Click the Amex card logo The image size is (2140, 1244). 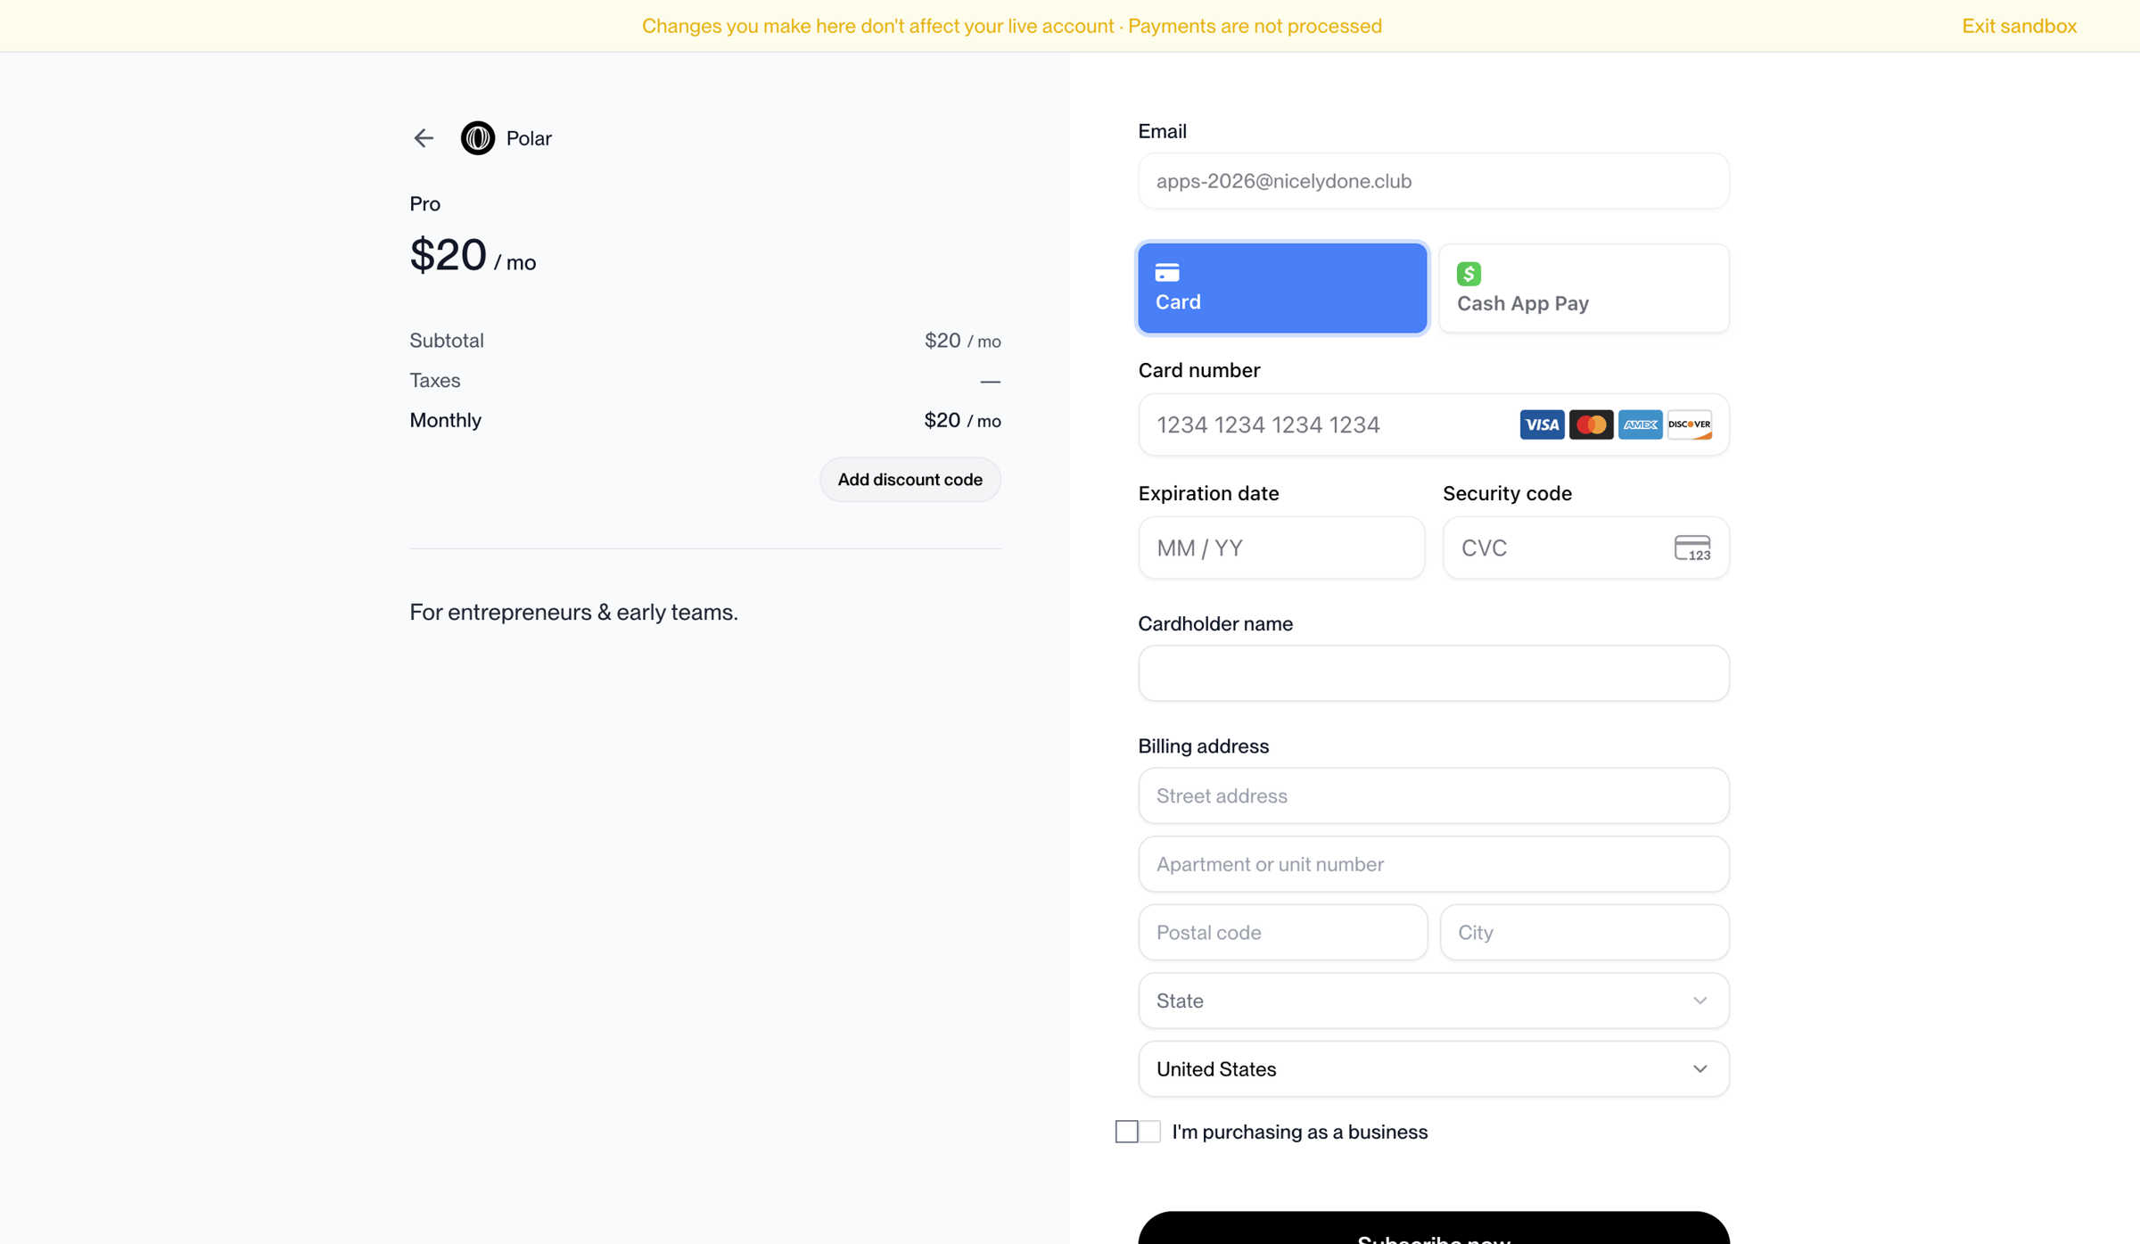tap(1640, 424)
